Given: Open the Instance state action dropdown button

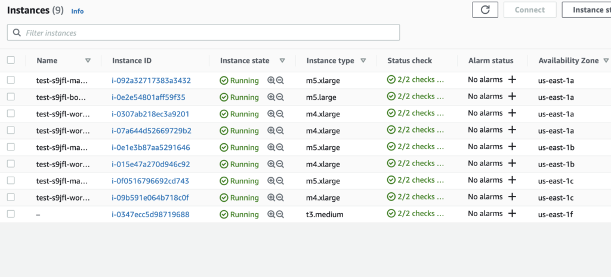Looking at the screenshot, I should [x=586, y=10].
